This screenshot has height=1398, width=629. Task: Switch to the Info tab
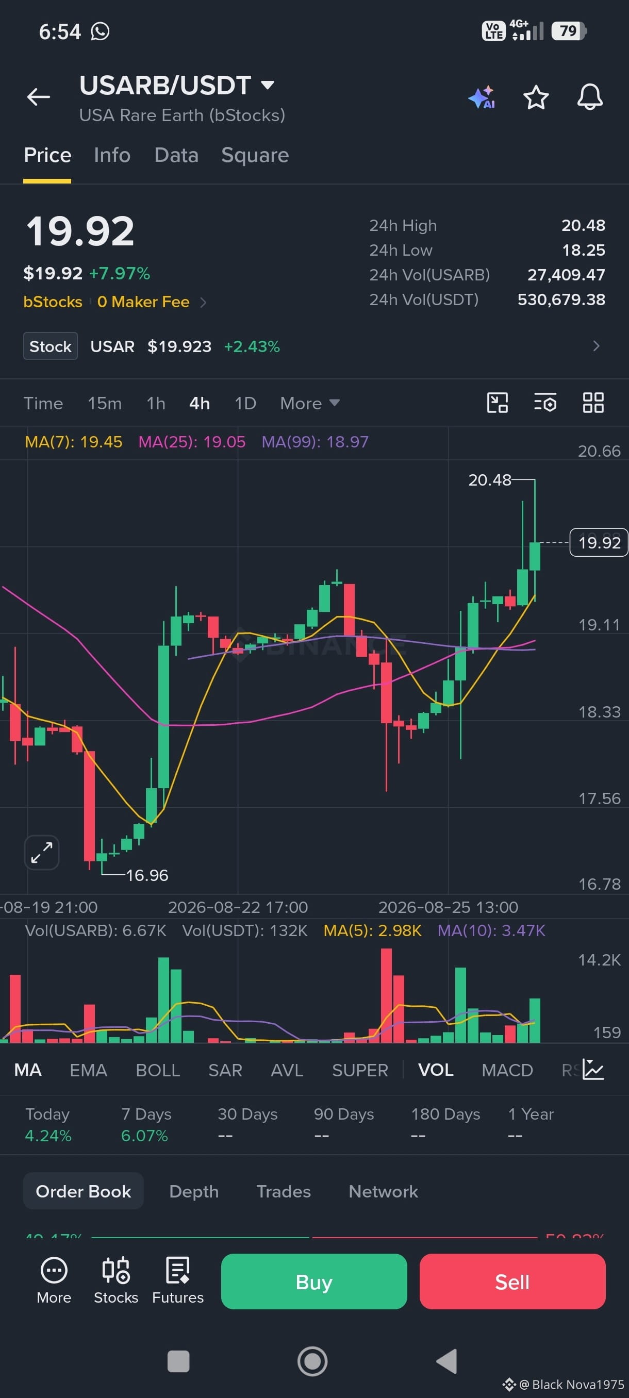pos(112,155)
